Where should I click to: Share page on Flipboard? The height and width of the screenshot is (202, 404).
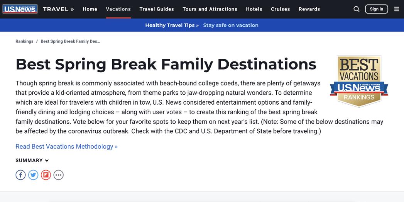coord(46,175)
